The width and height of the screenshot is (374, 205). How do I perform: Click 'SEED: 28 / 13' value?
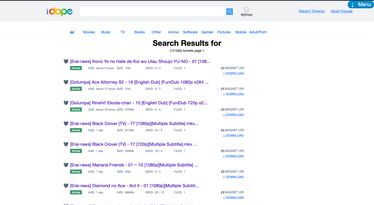point(155,192)
